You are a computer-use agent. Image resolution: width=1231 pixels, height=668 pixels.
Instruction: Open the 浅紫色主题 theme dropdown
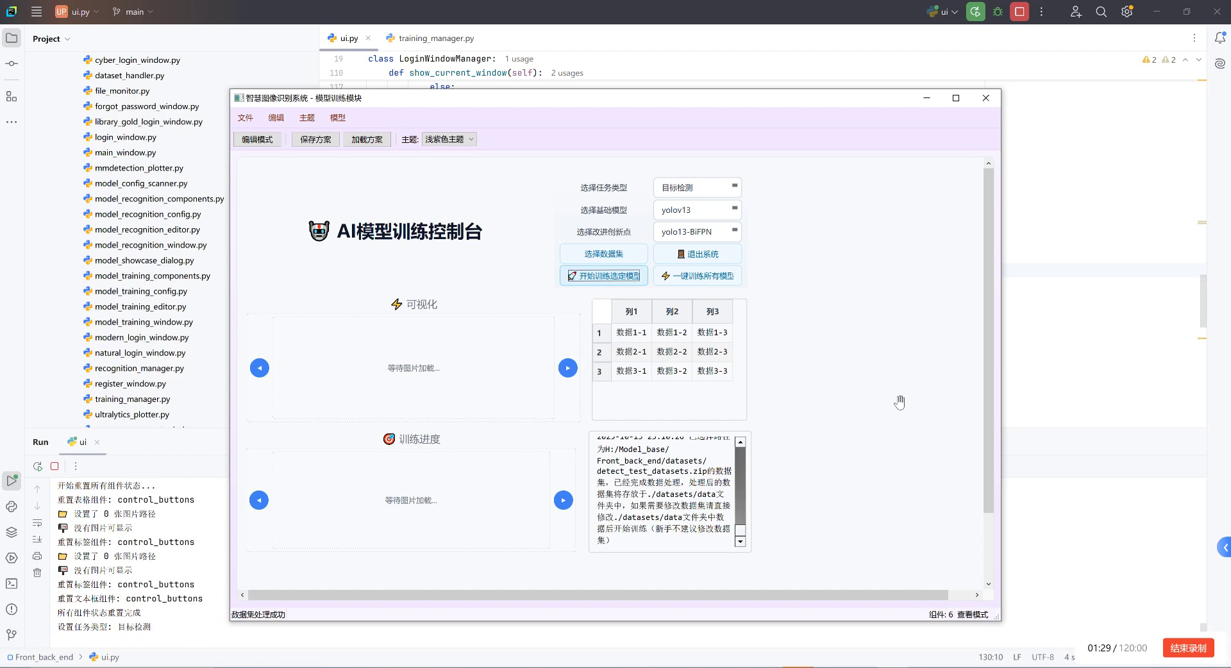449,139
